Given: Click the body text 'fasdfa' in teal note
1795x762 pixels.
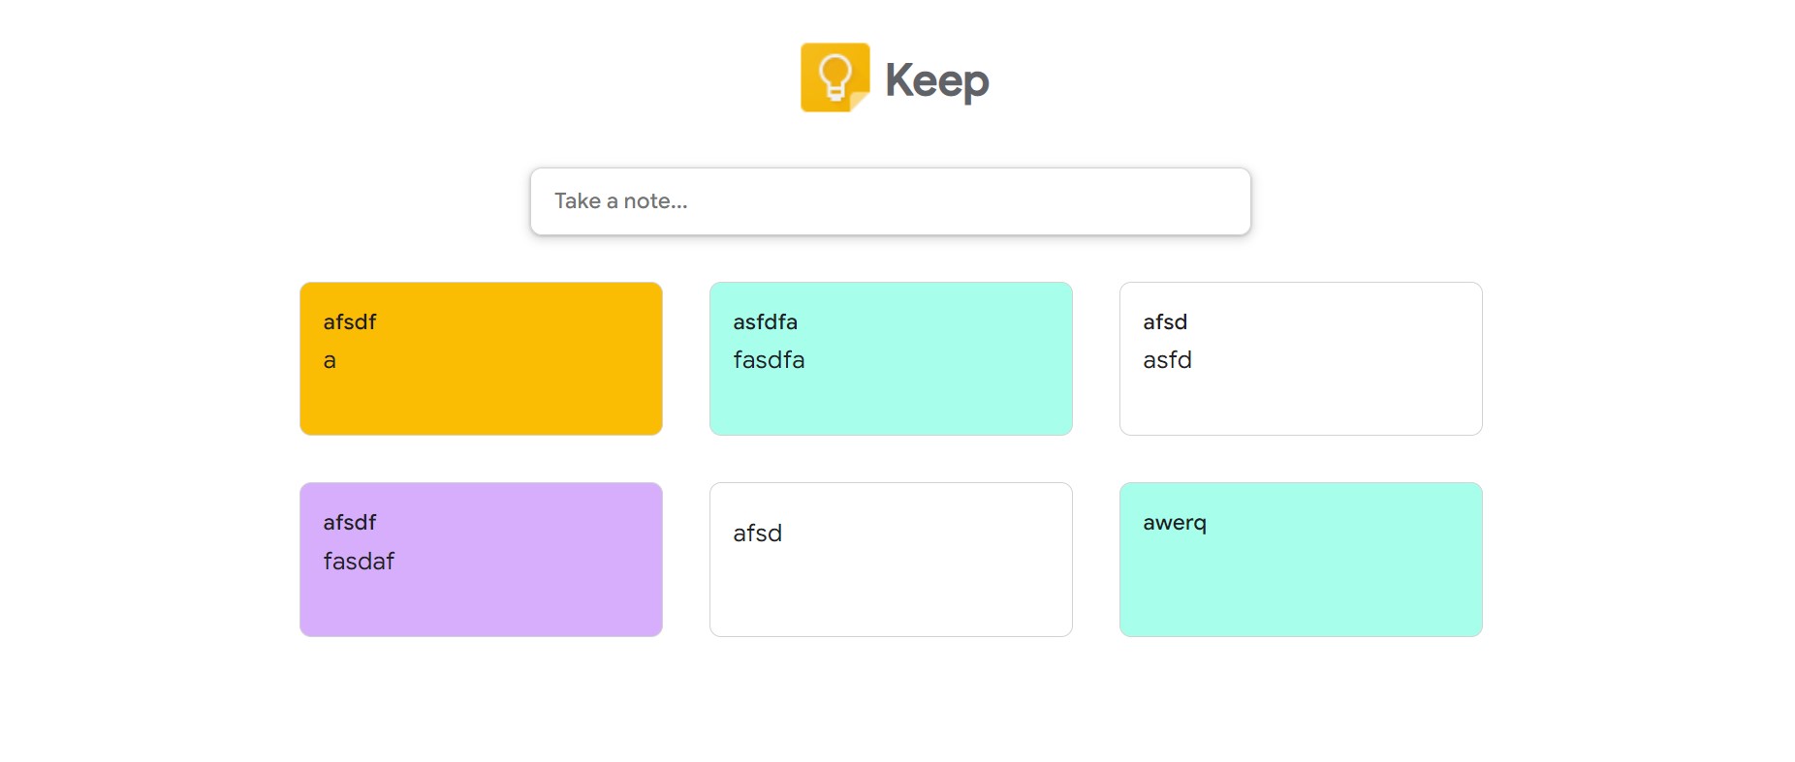Looking at the screenshot, I should tap(769, 360).
